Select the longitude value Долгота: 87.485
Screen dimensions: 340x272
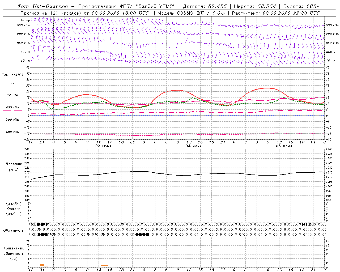pyautogui.click(x=205, y=6)
